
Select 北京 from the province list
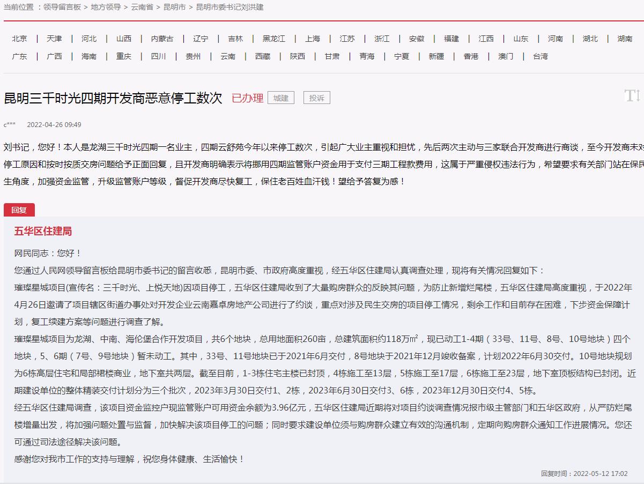pos(20,39)
